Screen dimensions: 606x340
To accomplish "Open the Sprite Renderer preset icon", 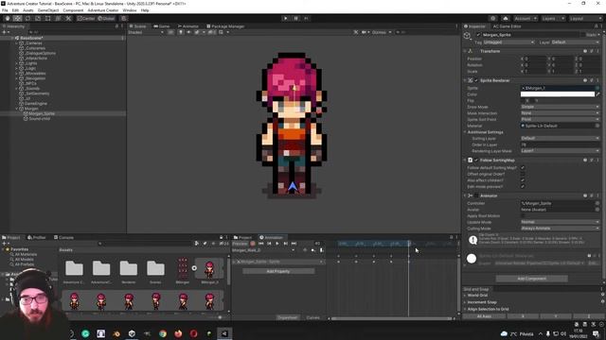I will click(591, 80).
